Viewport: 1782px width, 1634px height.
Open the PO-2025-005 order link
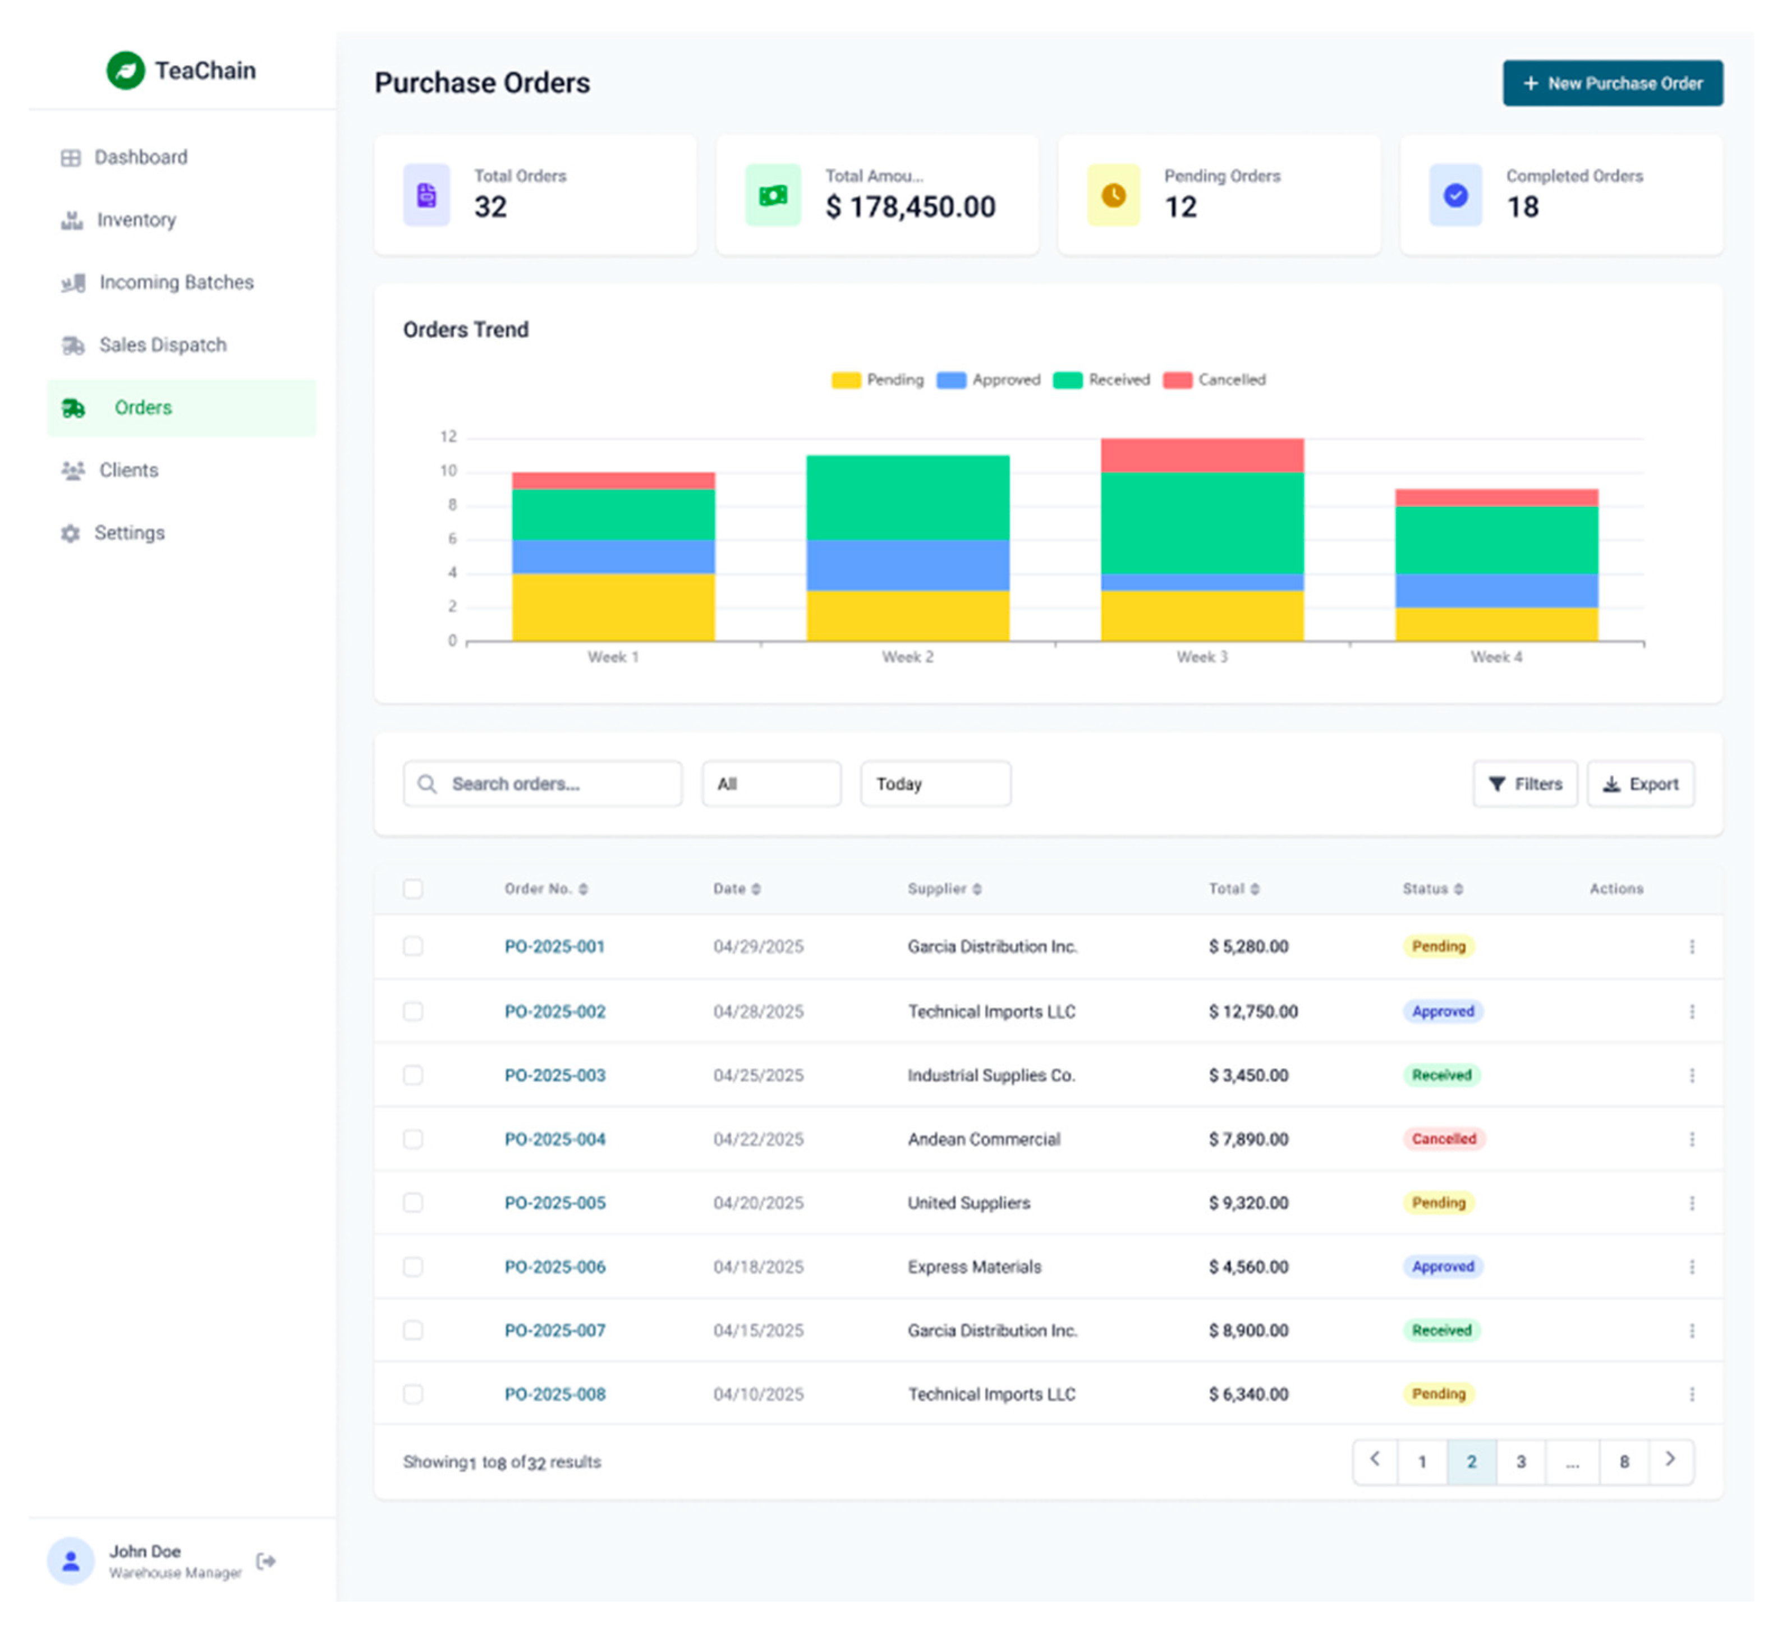[554, 1203]
